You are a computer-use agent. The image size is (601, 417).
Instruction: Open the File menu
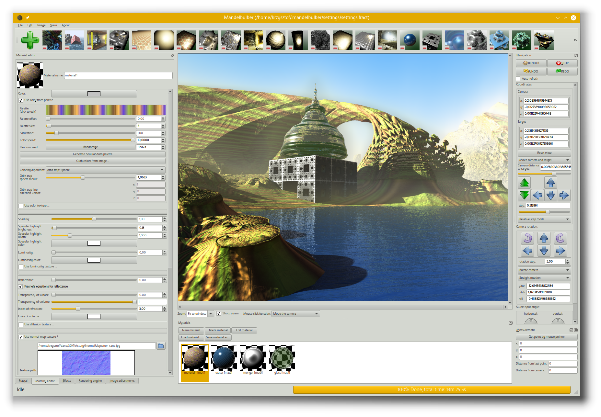click(x=20, y=25)
